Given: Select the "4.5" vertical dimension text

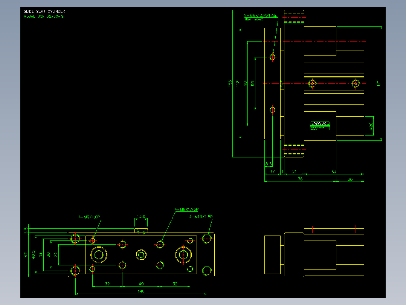Looking at the screenshot, I should [x=26, y=230].
